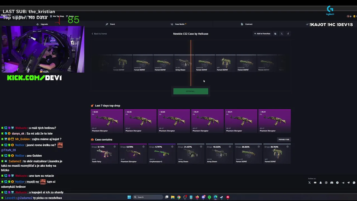This screenshot has height=201, width=357.
Task: Click the green Opening button
Action: click(190, 91)
